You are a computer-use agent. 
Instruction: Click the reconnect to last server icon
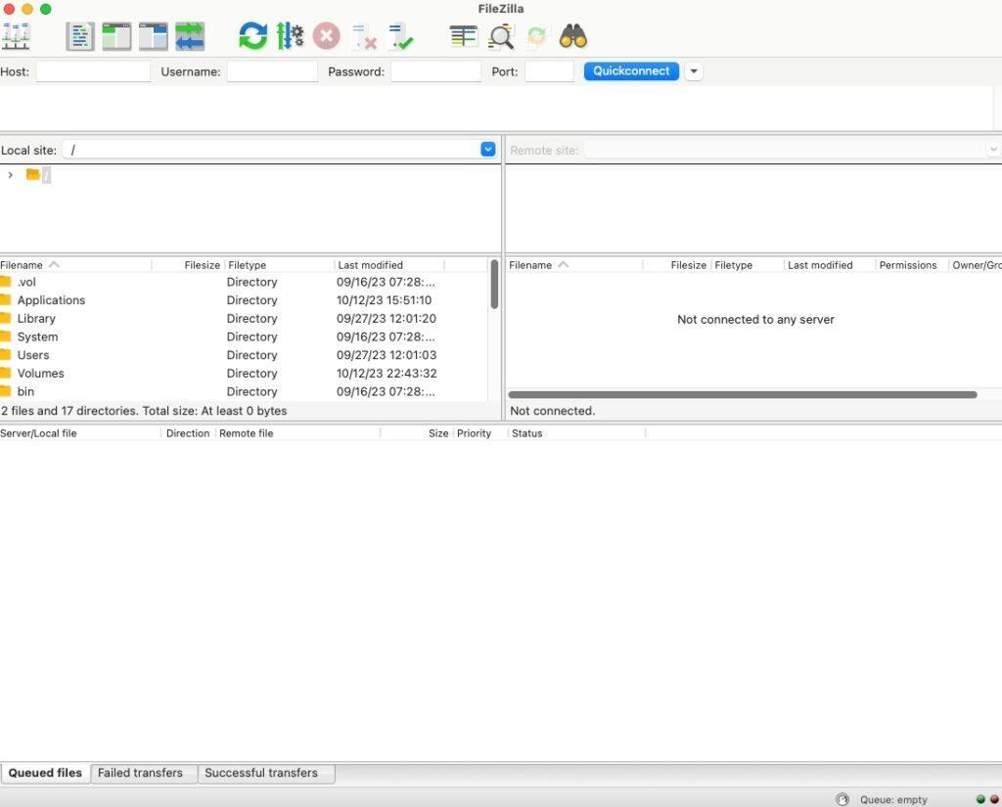pyautogui.click(x=401, y=36)
